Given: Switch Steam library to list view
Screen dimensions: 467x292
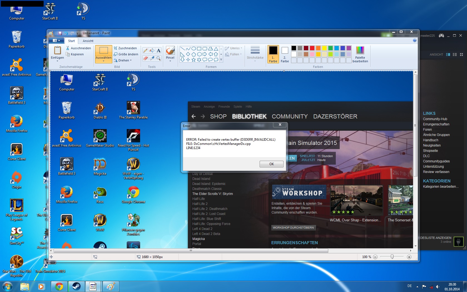Looking at the screenshot, I should pyautogui.click(x=455, y=55).
